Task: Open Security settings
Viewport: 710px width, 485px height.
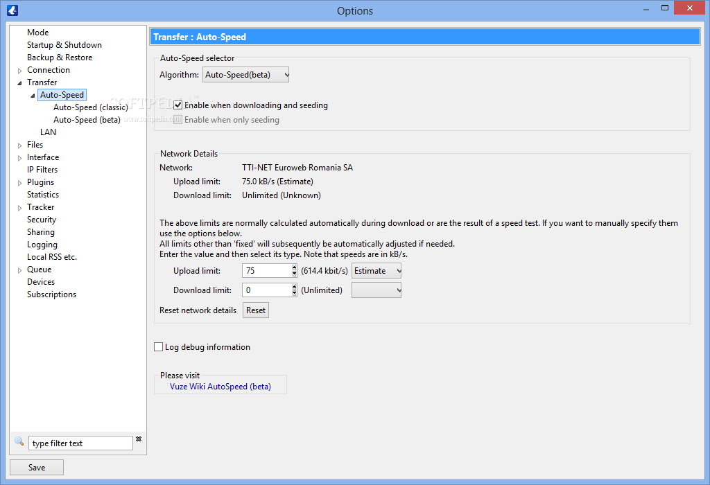Action: 41,220
